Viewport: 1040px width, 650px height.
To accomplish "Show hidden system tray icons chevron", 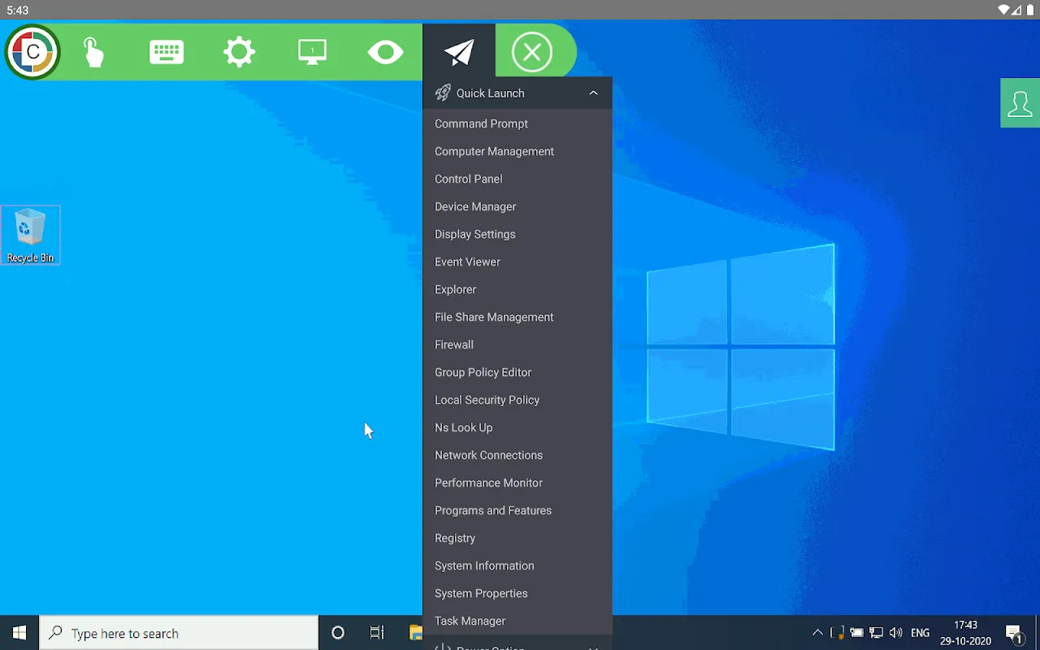I will point(817,633).
